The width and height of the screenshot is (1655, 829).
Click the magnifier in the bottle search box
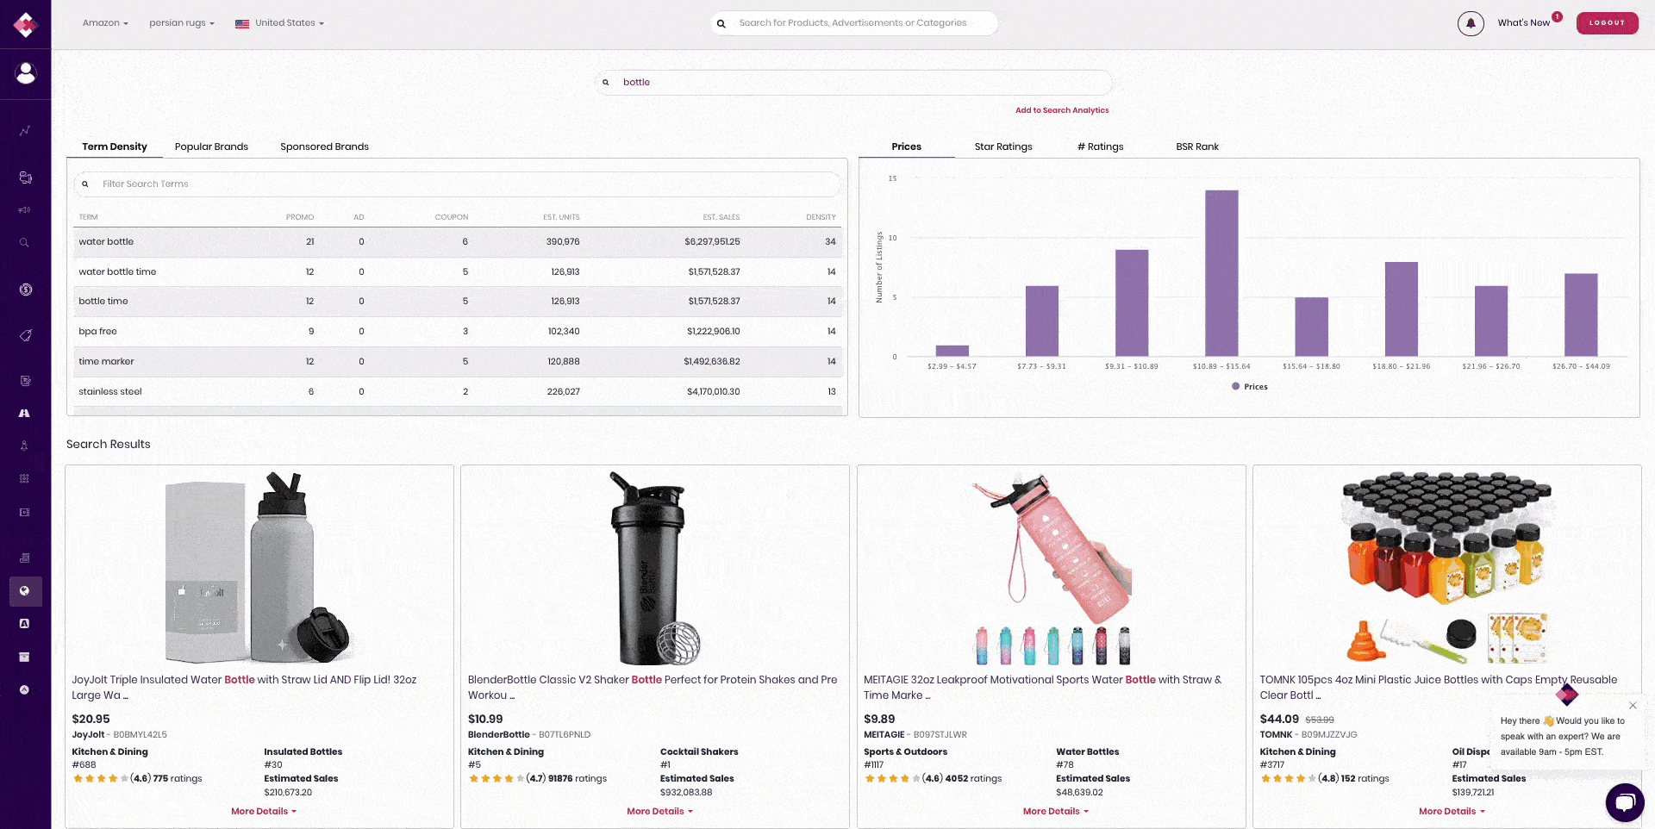pos(606,83)
